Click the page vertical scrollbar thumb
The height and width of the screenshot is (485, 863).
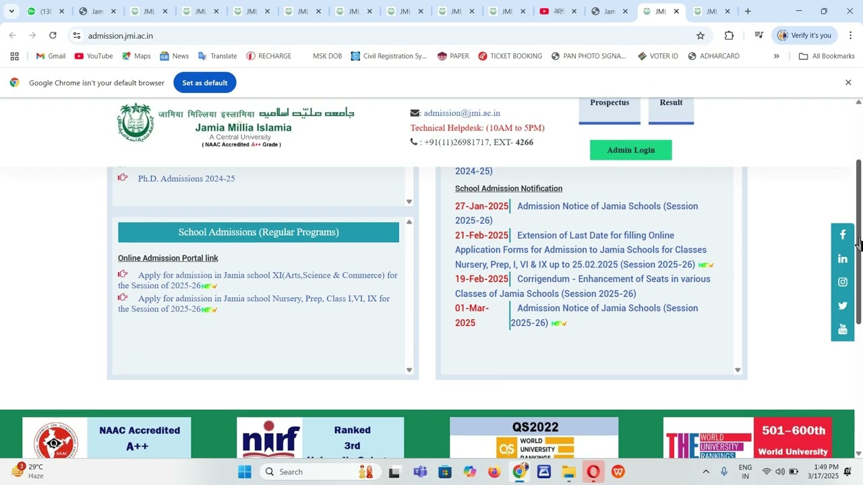(x=858, y=243)
